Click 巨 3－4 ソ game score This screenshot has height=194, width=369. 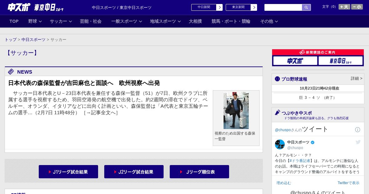318,98
